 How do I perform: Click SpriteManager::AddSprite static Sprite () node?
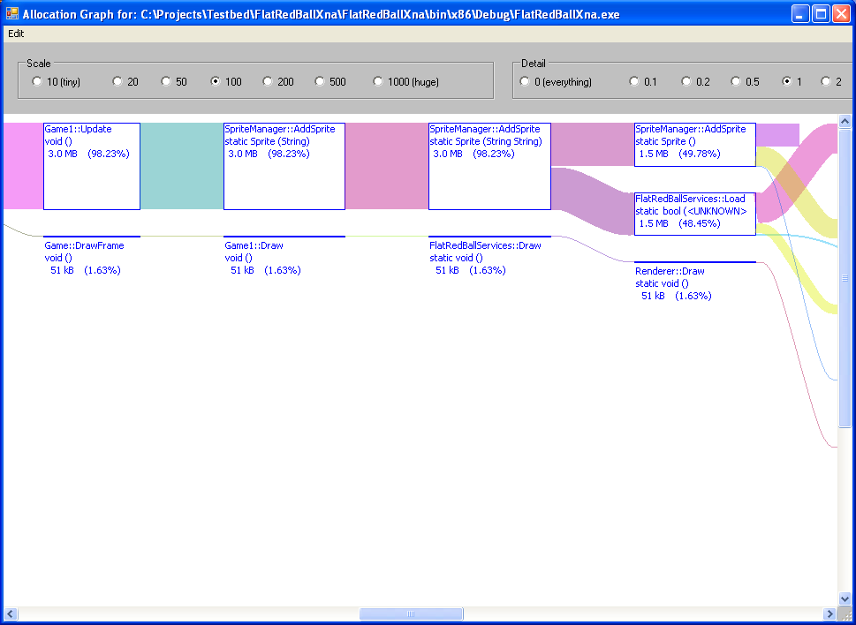pos(695,145)
